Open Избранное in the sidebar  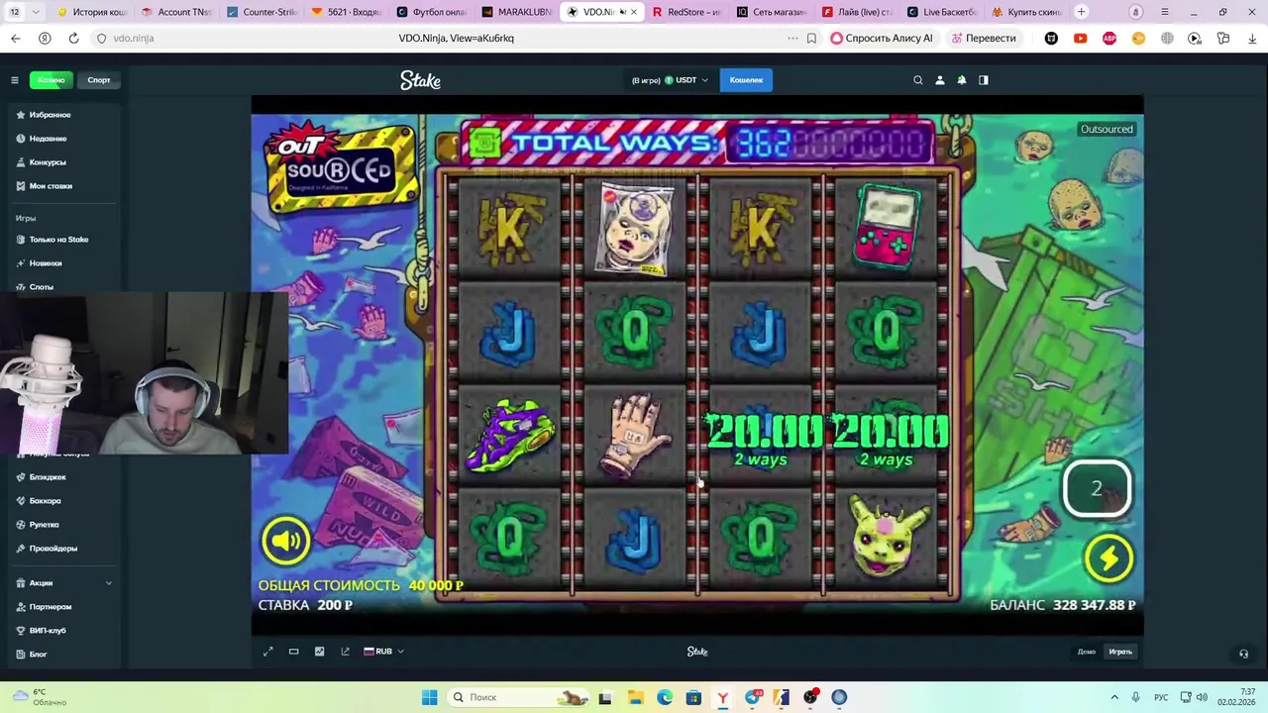click(50, 115)
